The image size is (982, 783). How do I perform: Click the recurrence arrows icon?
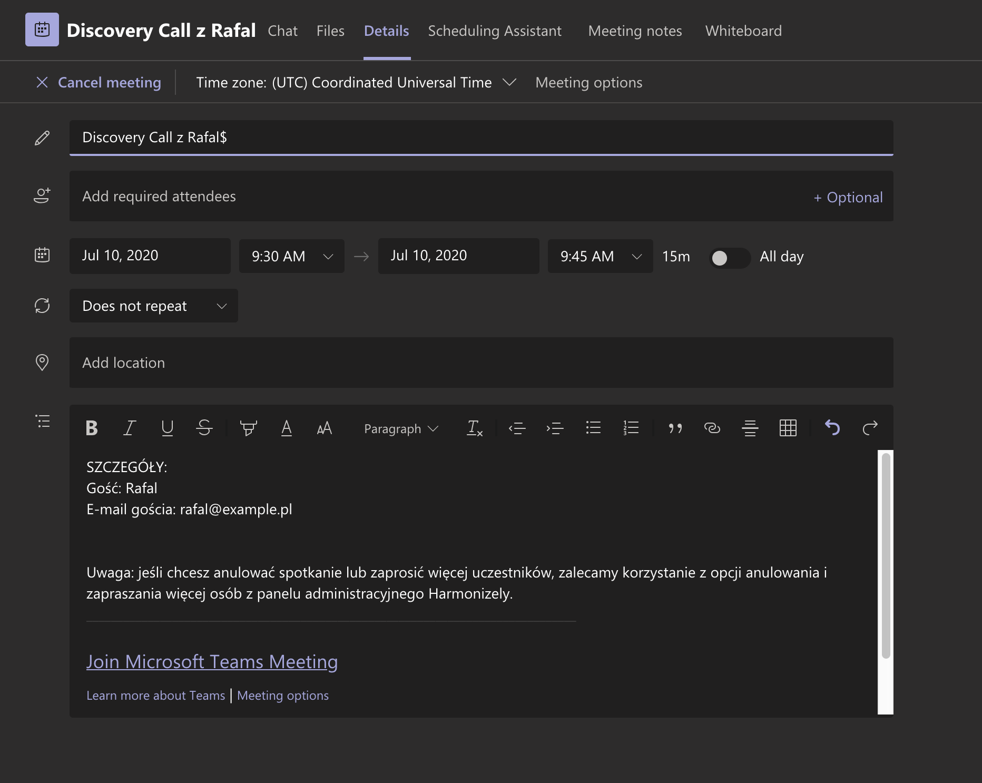coord(42,306)
